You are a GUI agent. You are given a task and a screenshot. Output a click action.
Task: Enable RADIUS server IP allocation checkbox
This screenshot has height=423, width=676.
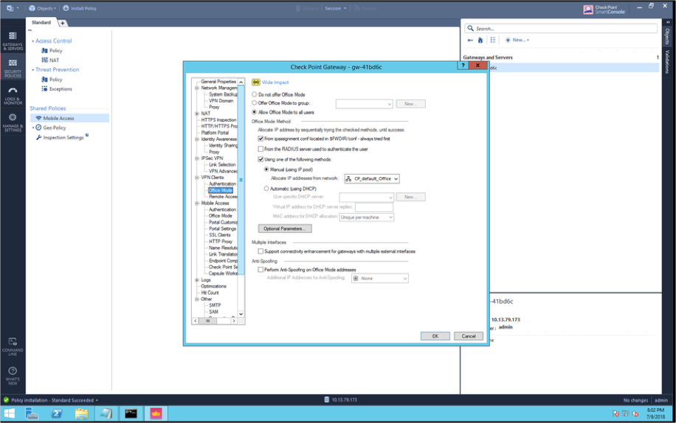[261, 149]
